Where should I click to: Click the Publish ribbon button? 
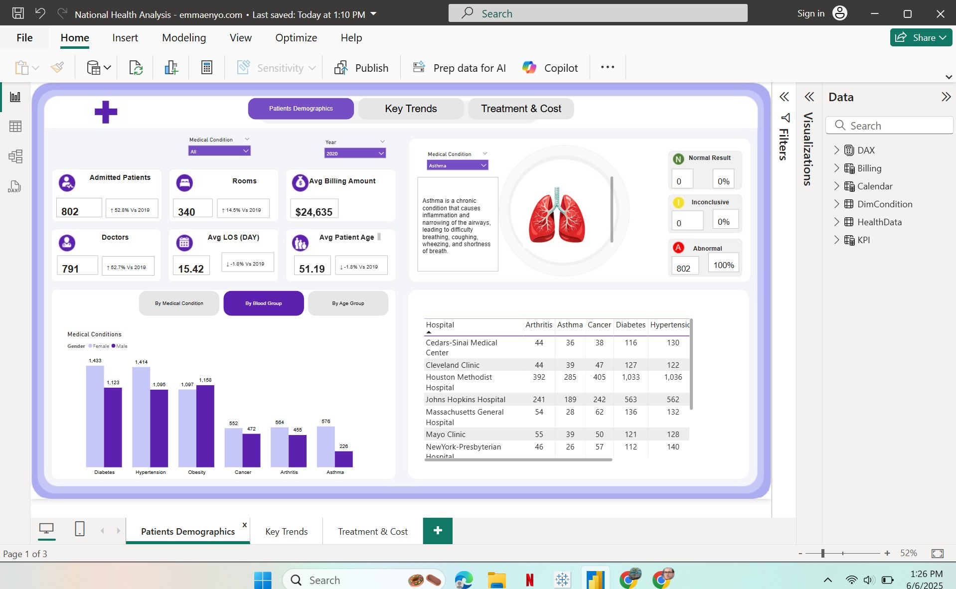tap(361, 68)
